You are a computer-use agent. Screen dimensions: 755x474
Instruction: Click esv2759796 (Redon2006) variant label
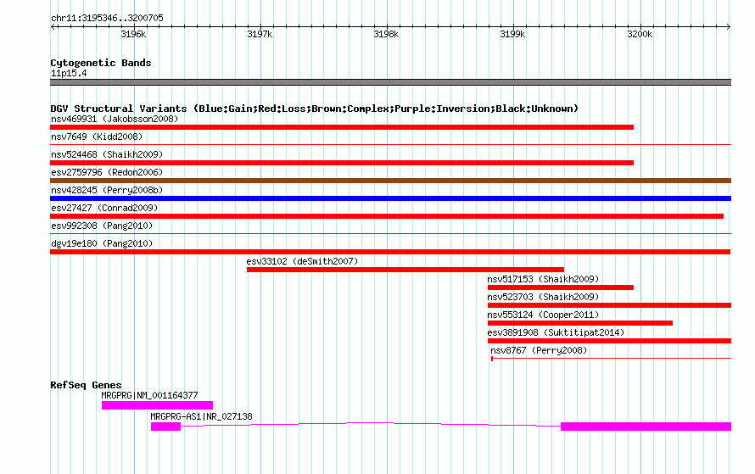click(107, 172)
